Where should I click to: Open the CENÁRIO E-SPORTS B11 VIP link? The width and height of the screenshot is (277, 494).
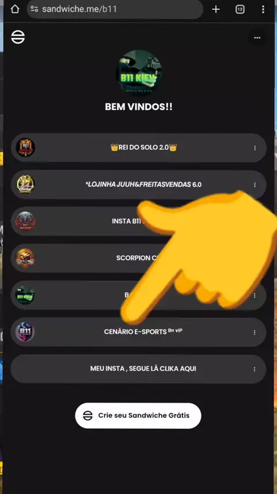(138, 332)
